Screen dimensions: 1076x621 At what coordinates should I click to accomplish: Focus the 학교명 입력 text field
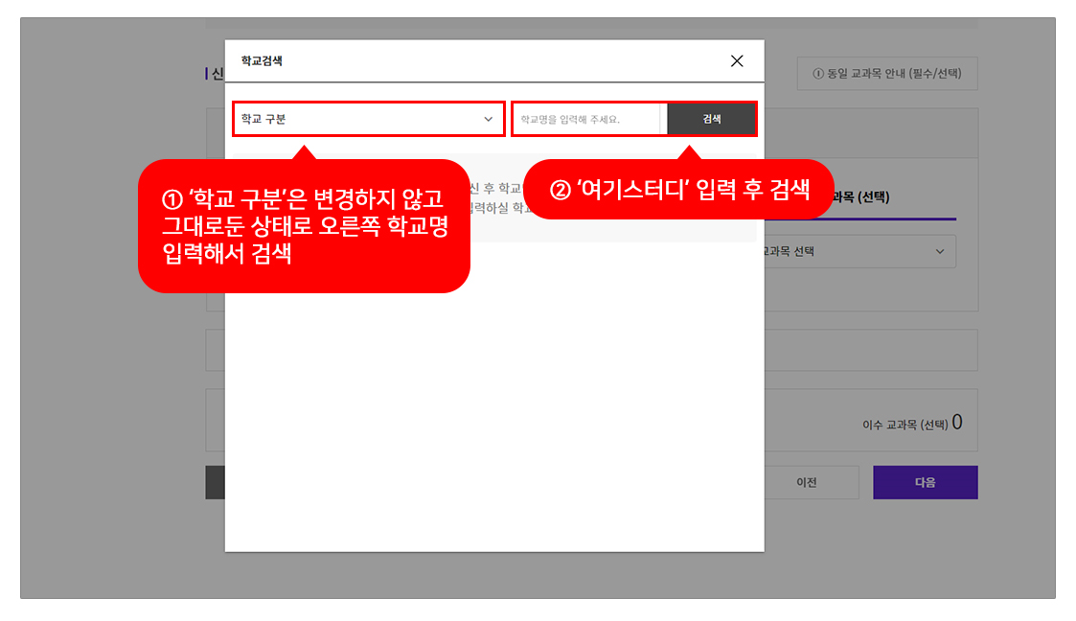point(586,120)
